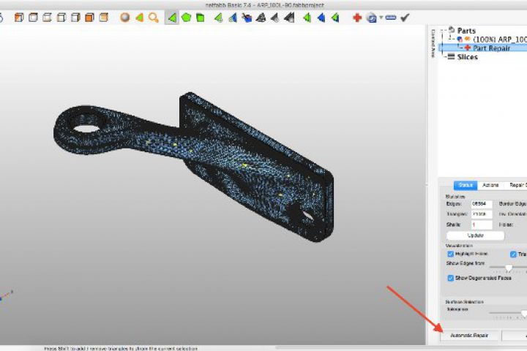This screenshot has height=351, width=527.
Task: Click the checkmark Apply Repair icon
Action: (405, 18)
